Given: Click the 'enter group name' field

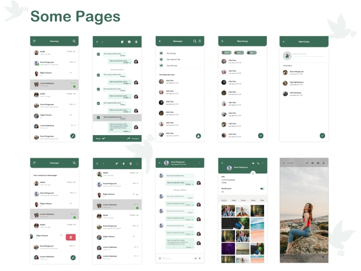Looking at the screenshot, I should [309, 54].
